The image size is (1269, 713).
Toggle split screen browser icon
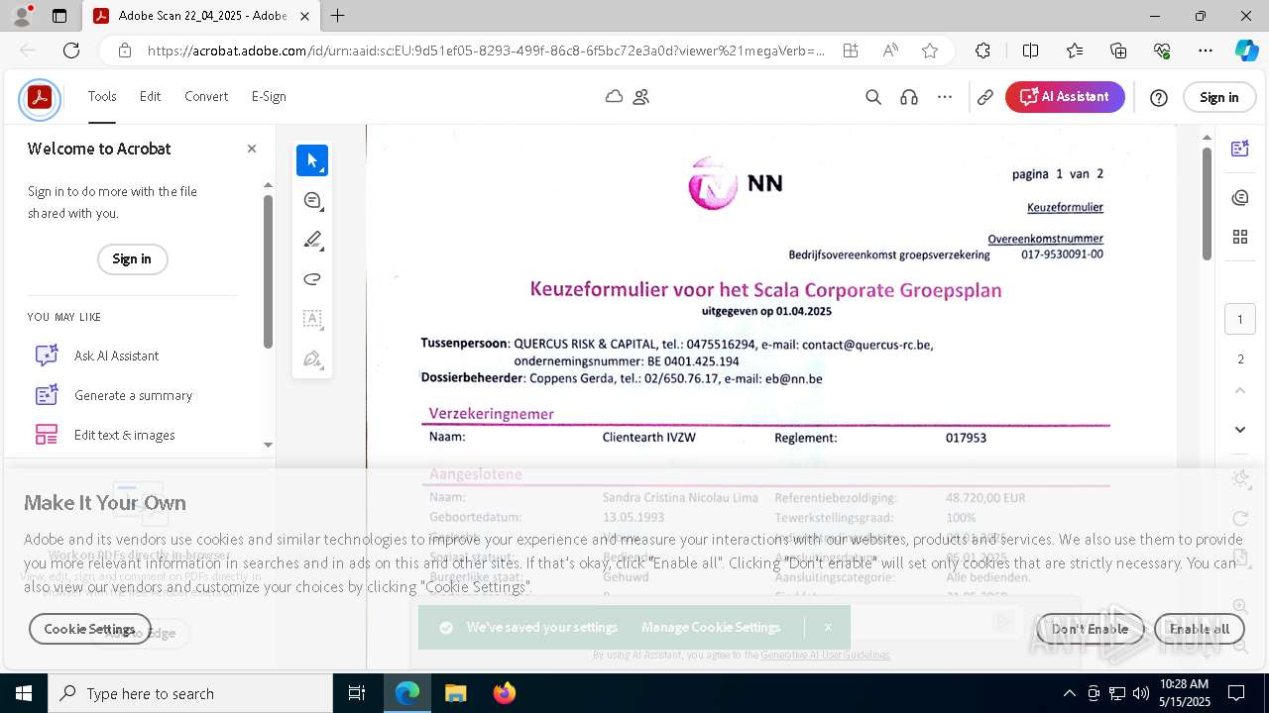coord(1030,51)
